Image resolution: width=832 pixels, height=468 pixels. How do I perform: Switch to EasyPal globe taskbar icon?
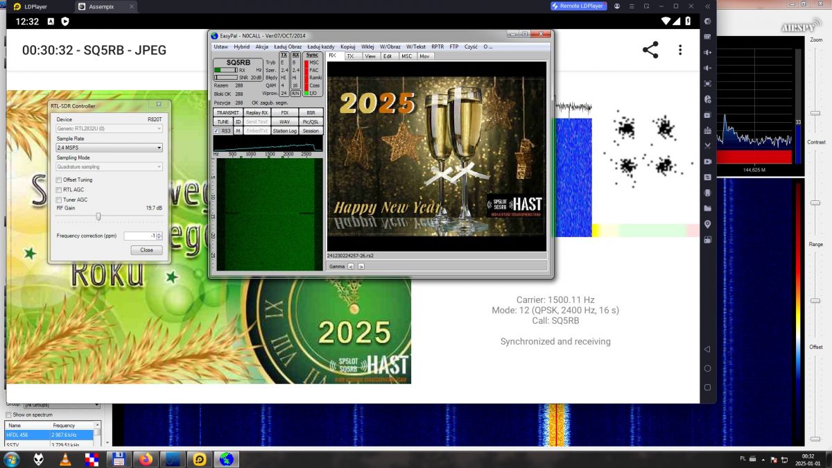(x=225, y=458)
